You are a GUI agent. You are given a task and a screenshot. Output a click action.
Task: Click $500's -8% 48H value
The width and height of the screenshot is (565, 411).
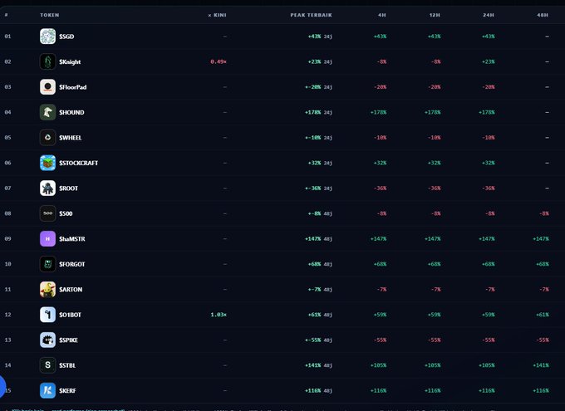pos(543,213)
